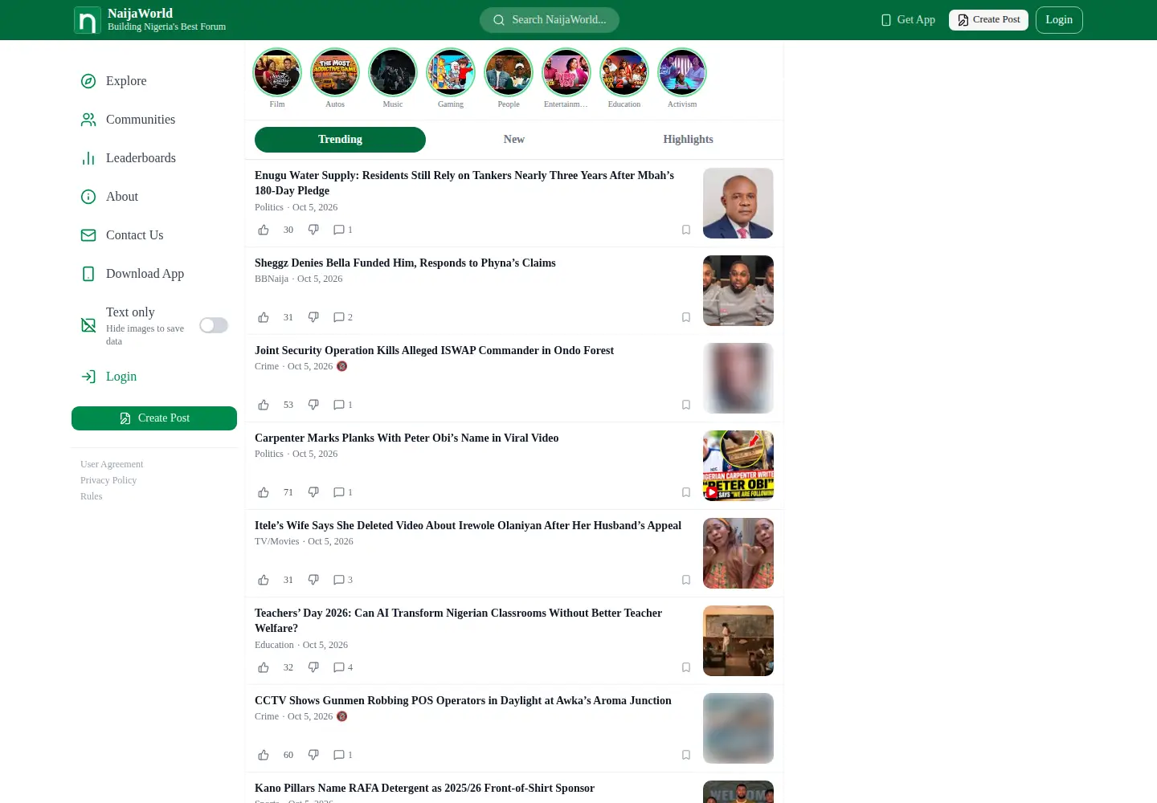Bookmark the ISWAP Commander post

686,405
